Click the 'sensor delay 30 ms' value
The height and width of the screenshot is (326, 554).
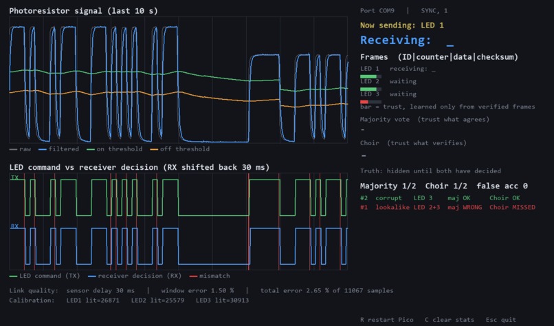(x=100, y=291)
